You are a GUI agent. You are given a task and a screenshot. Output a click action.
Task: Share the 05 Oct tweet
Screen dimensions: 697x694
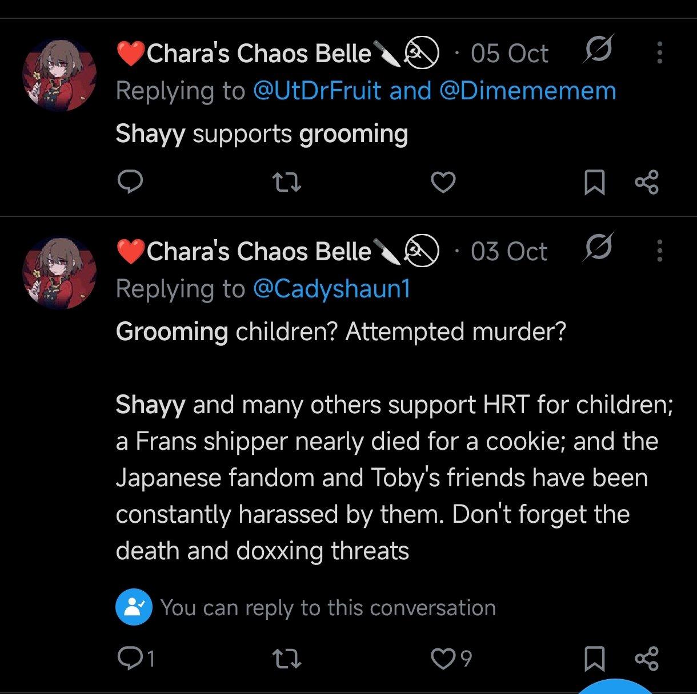point(647,183)
